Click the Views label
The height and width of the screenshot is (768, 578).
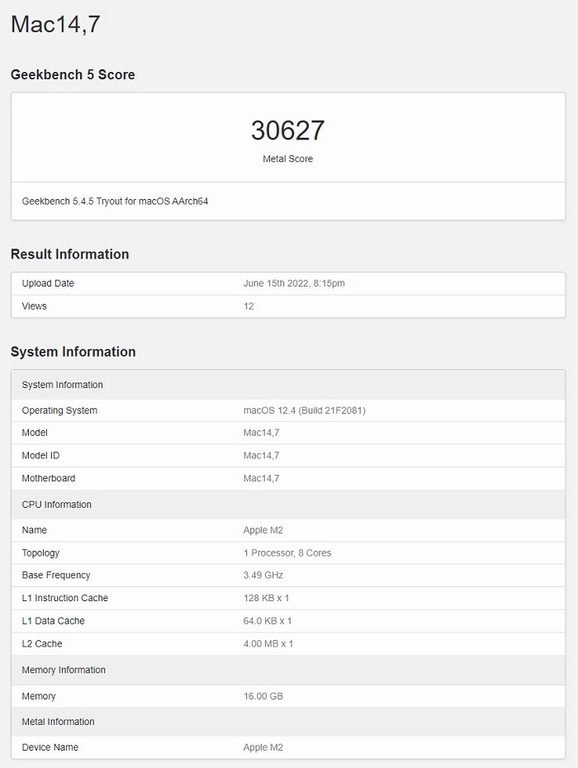35,306
